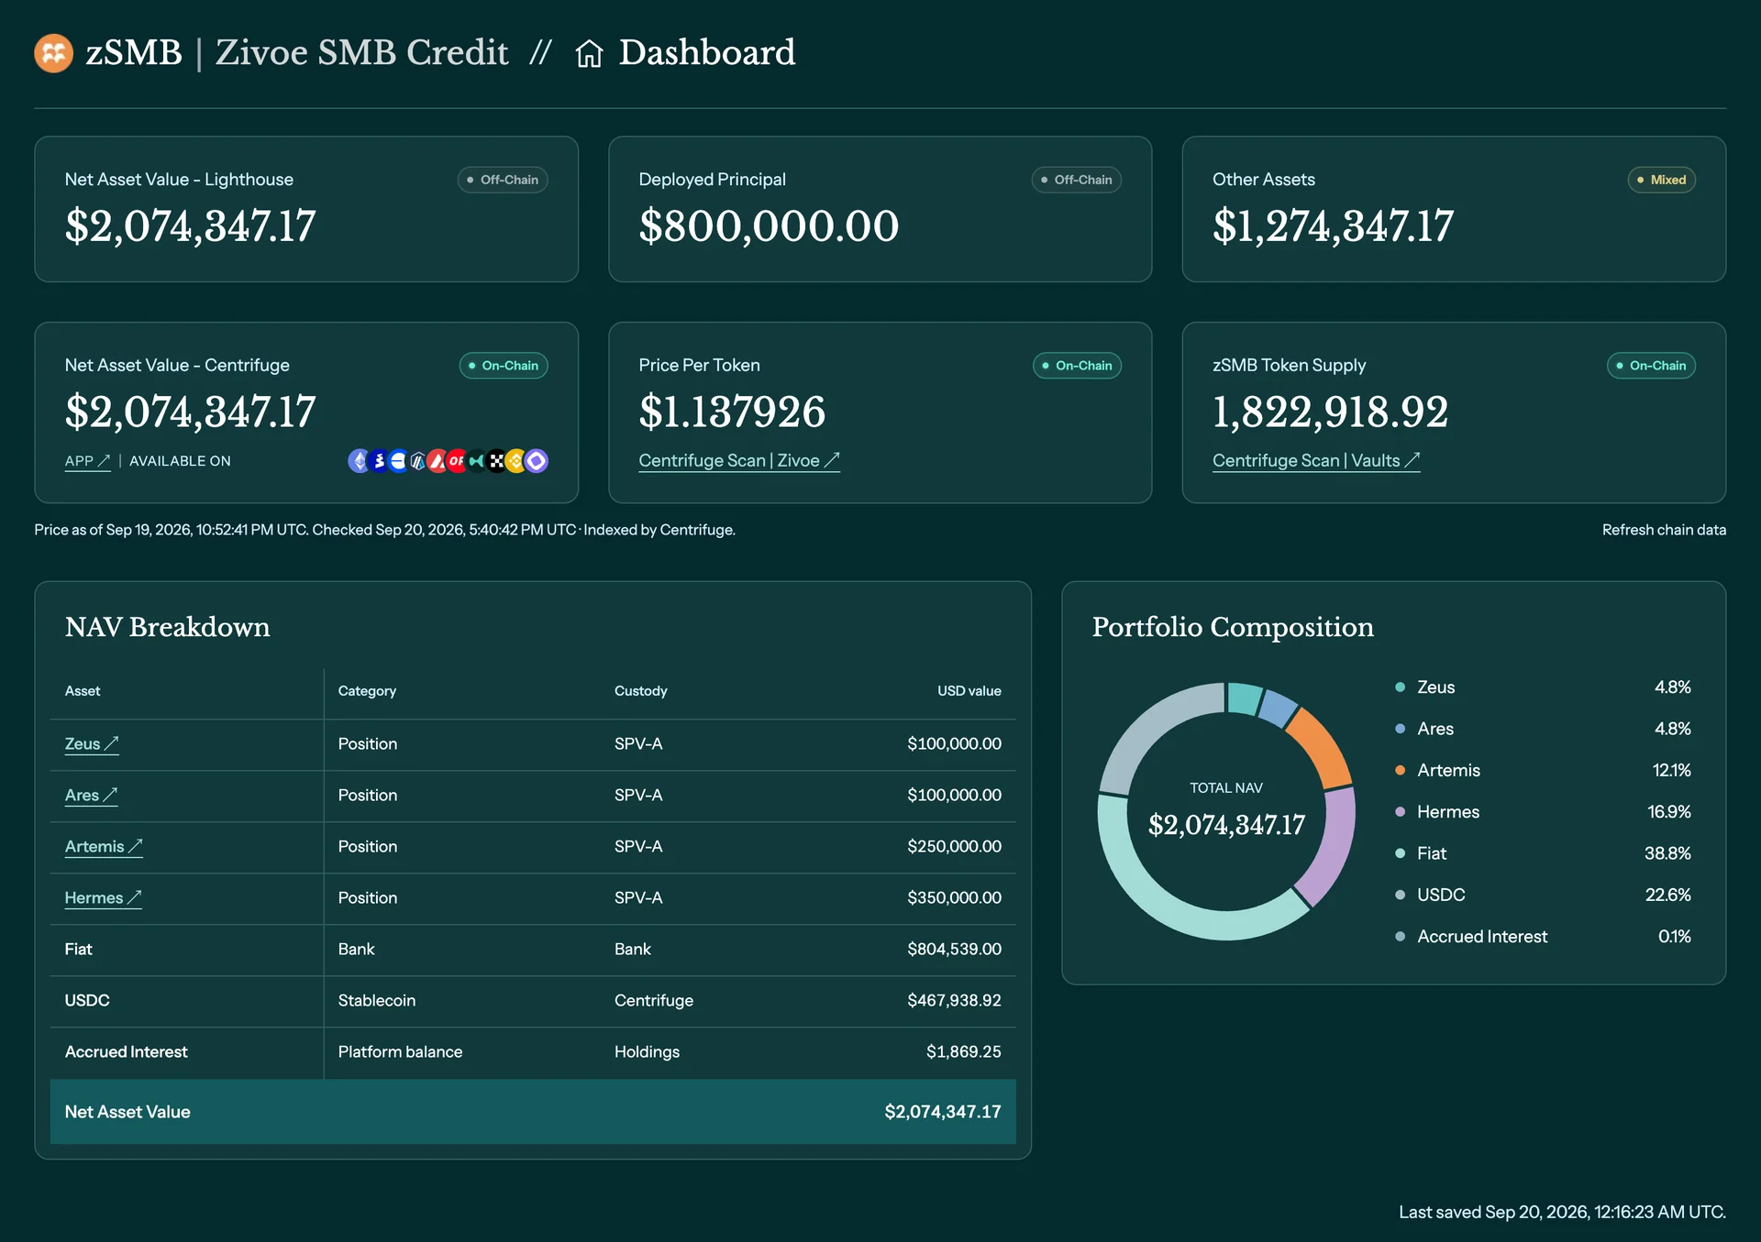Select the Avalanche chain icon
Viewport: 1761px width, 1242px height.
pos(437,461)
